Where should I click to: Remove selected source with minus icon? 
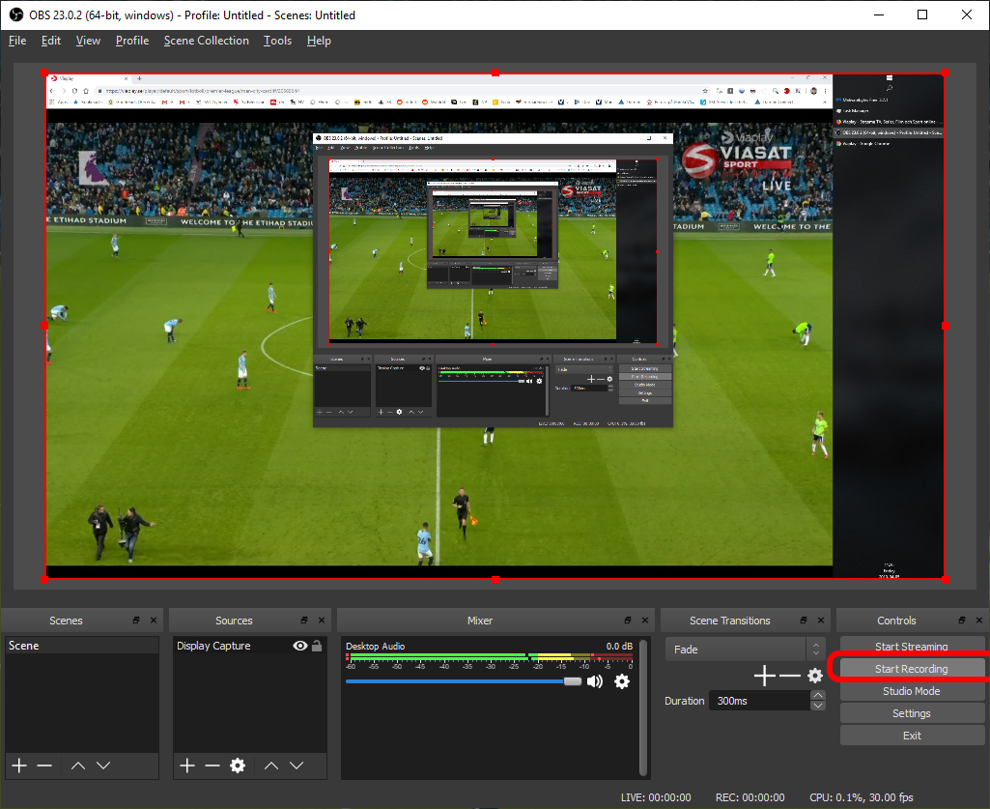click(x=212, y=766)
